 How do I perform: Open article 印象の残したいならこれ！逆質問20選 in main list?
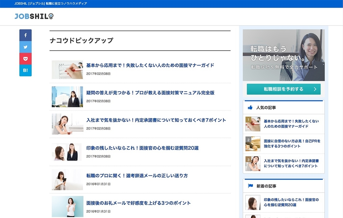142,148
